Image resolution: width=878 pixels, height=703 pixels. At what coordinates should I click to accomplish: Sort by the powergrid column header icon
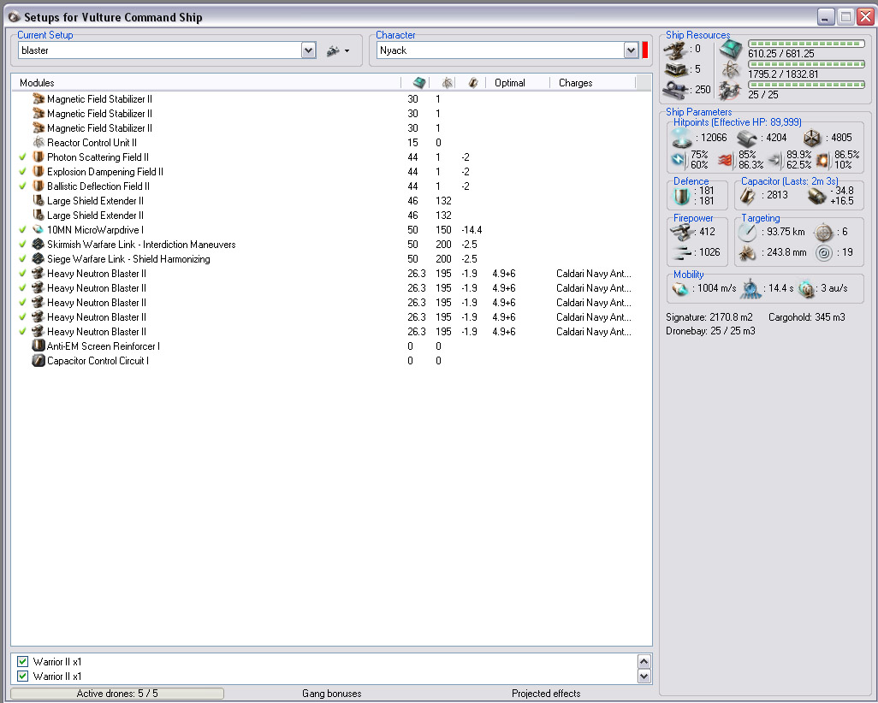tap(447, 83)
